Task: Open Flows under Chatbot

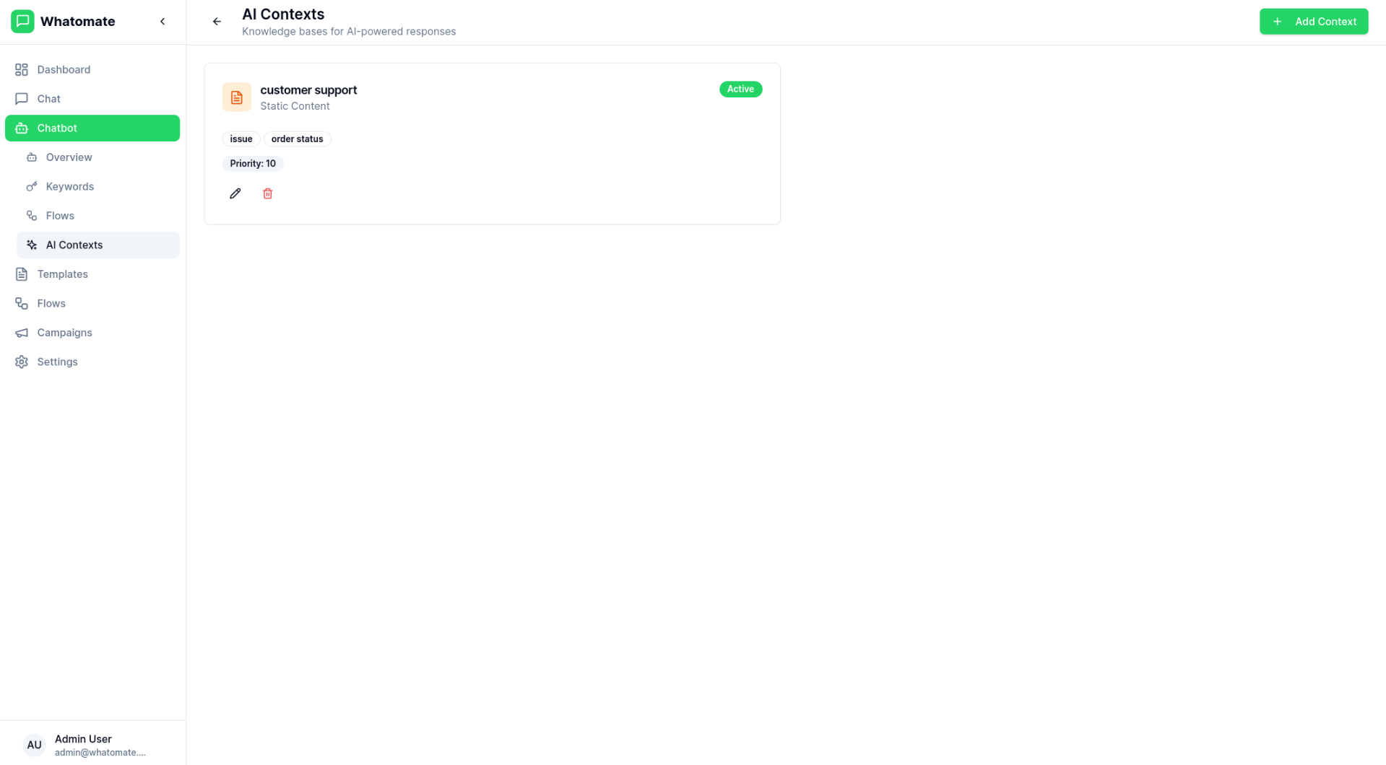Action: click(x=98, y=216)
